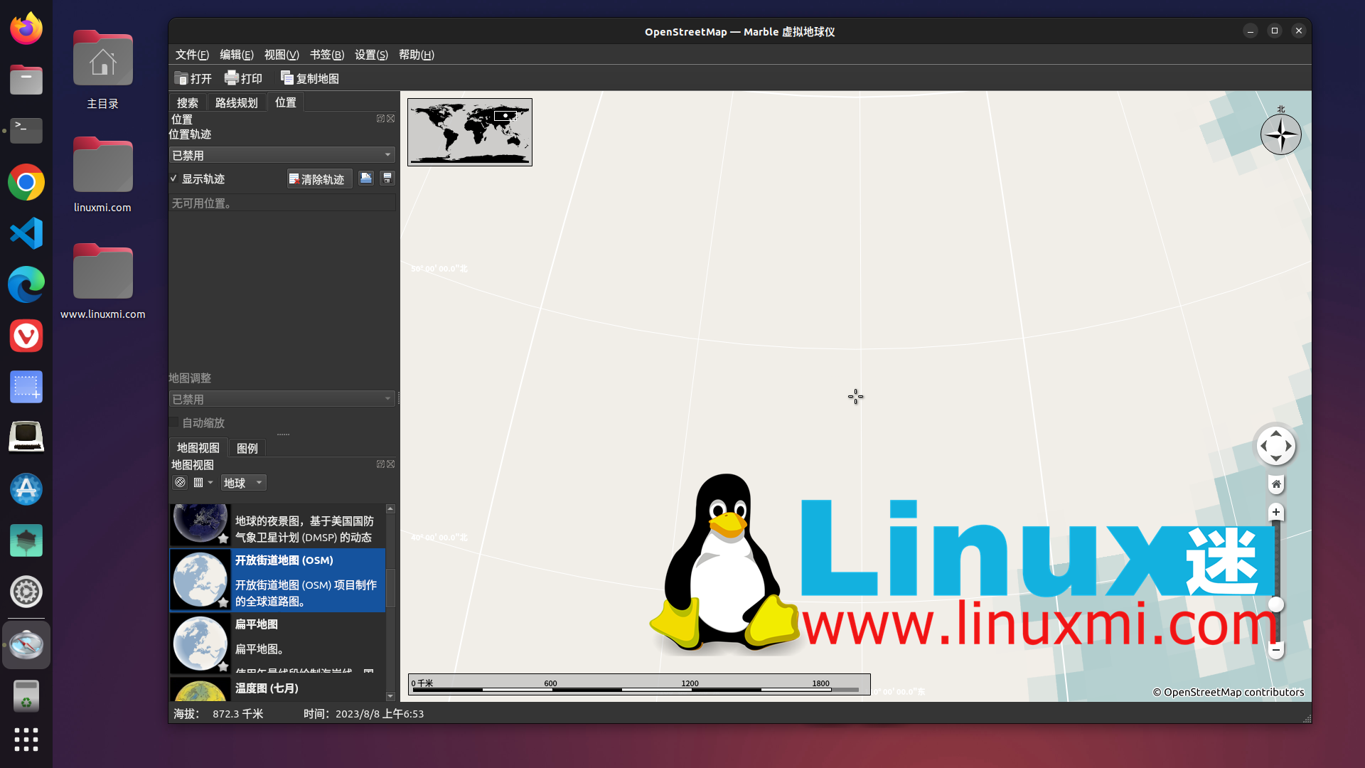Click the navigation pan-up arrow
The width and height of the screenshot is (1365, 768).
(x=1276, y=433)
